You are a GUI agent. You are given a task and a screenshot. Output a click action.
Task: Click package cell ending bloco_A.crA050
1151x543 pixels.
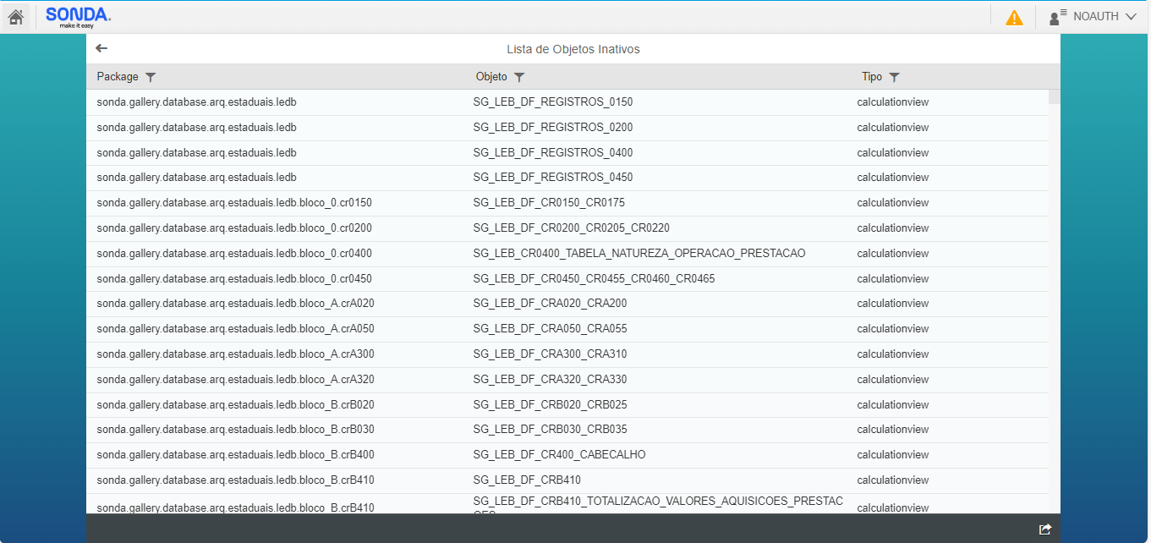tap(235, 329)
